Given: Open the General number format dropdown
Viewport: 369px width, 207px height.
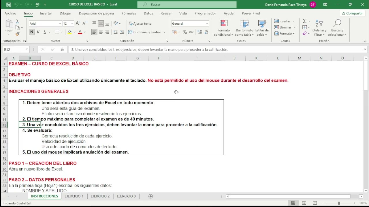Looking at the screenshot, I should point(207,24).
